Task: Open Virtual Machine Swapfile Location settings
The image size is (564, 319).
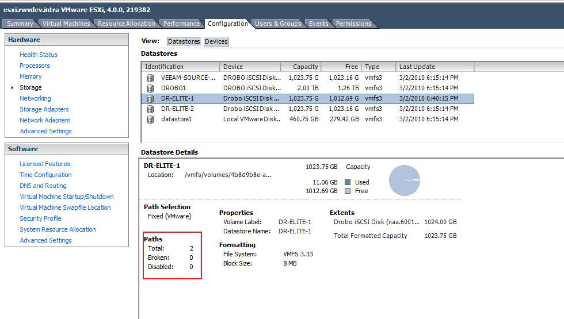Action: pyautogui.click(x=65, y=207)
